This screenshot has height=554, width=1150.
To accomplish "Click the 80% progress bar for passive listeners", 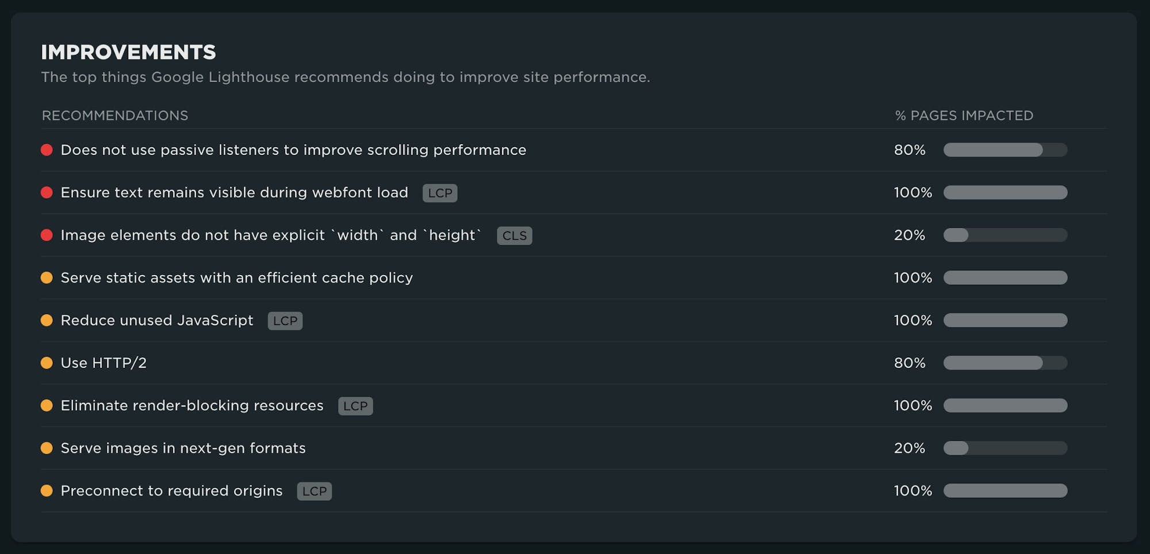I will pyautogui.click(x=1005, y=150).
